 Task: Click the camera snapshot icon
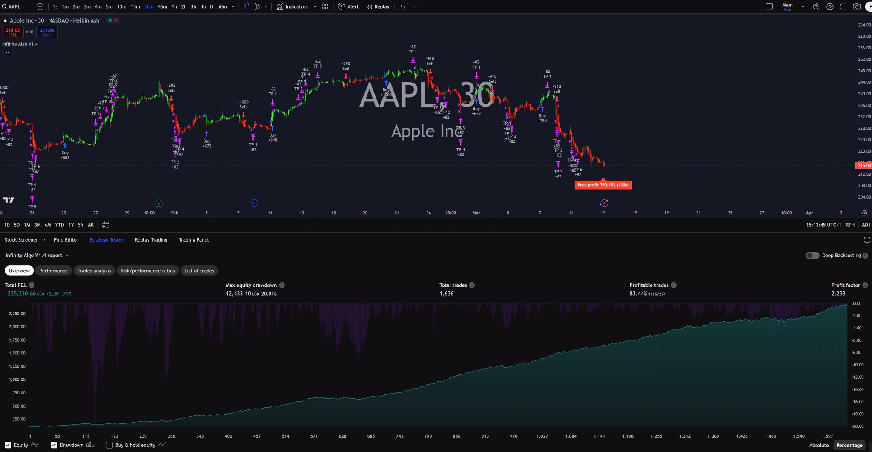pyautogui.click(x=858, y=6)
